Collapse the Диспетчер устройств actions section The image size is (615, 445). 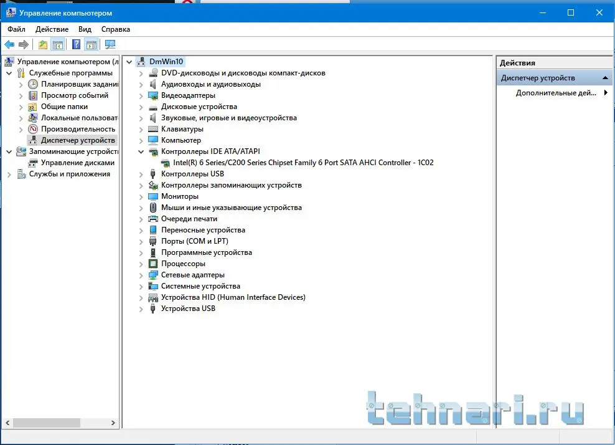(605, 78)
